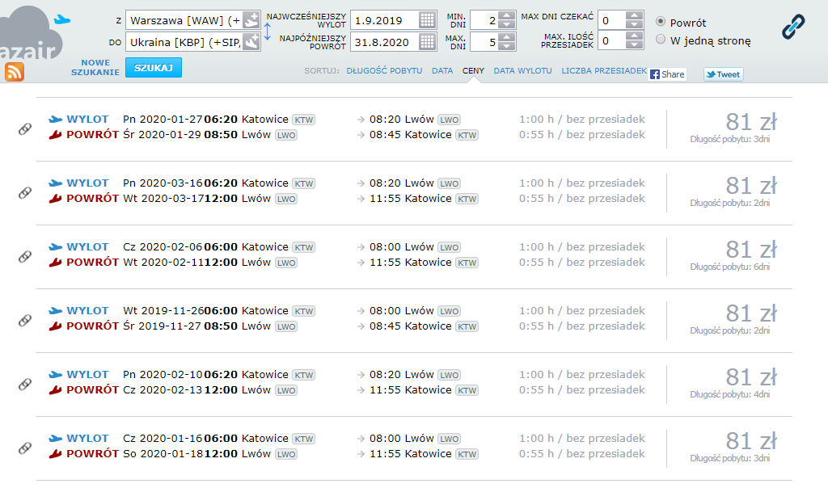Decrease MAX. DNI value
The width and height of the screenshot is (828, 492).
pos(506,46)
